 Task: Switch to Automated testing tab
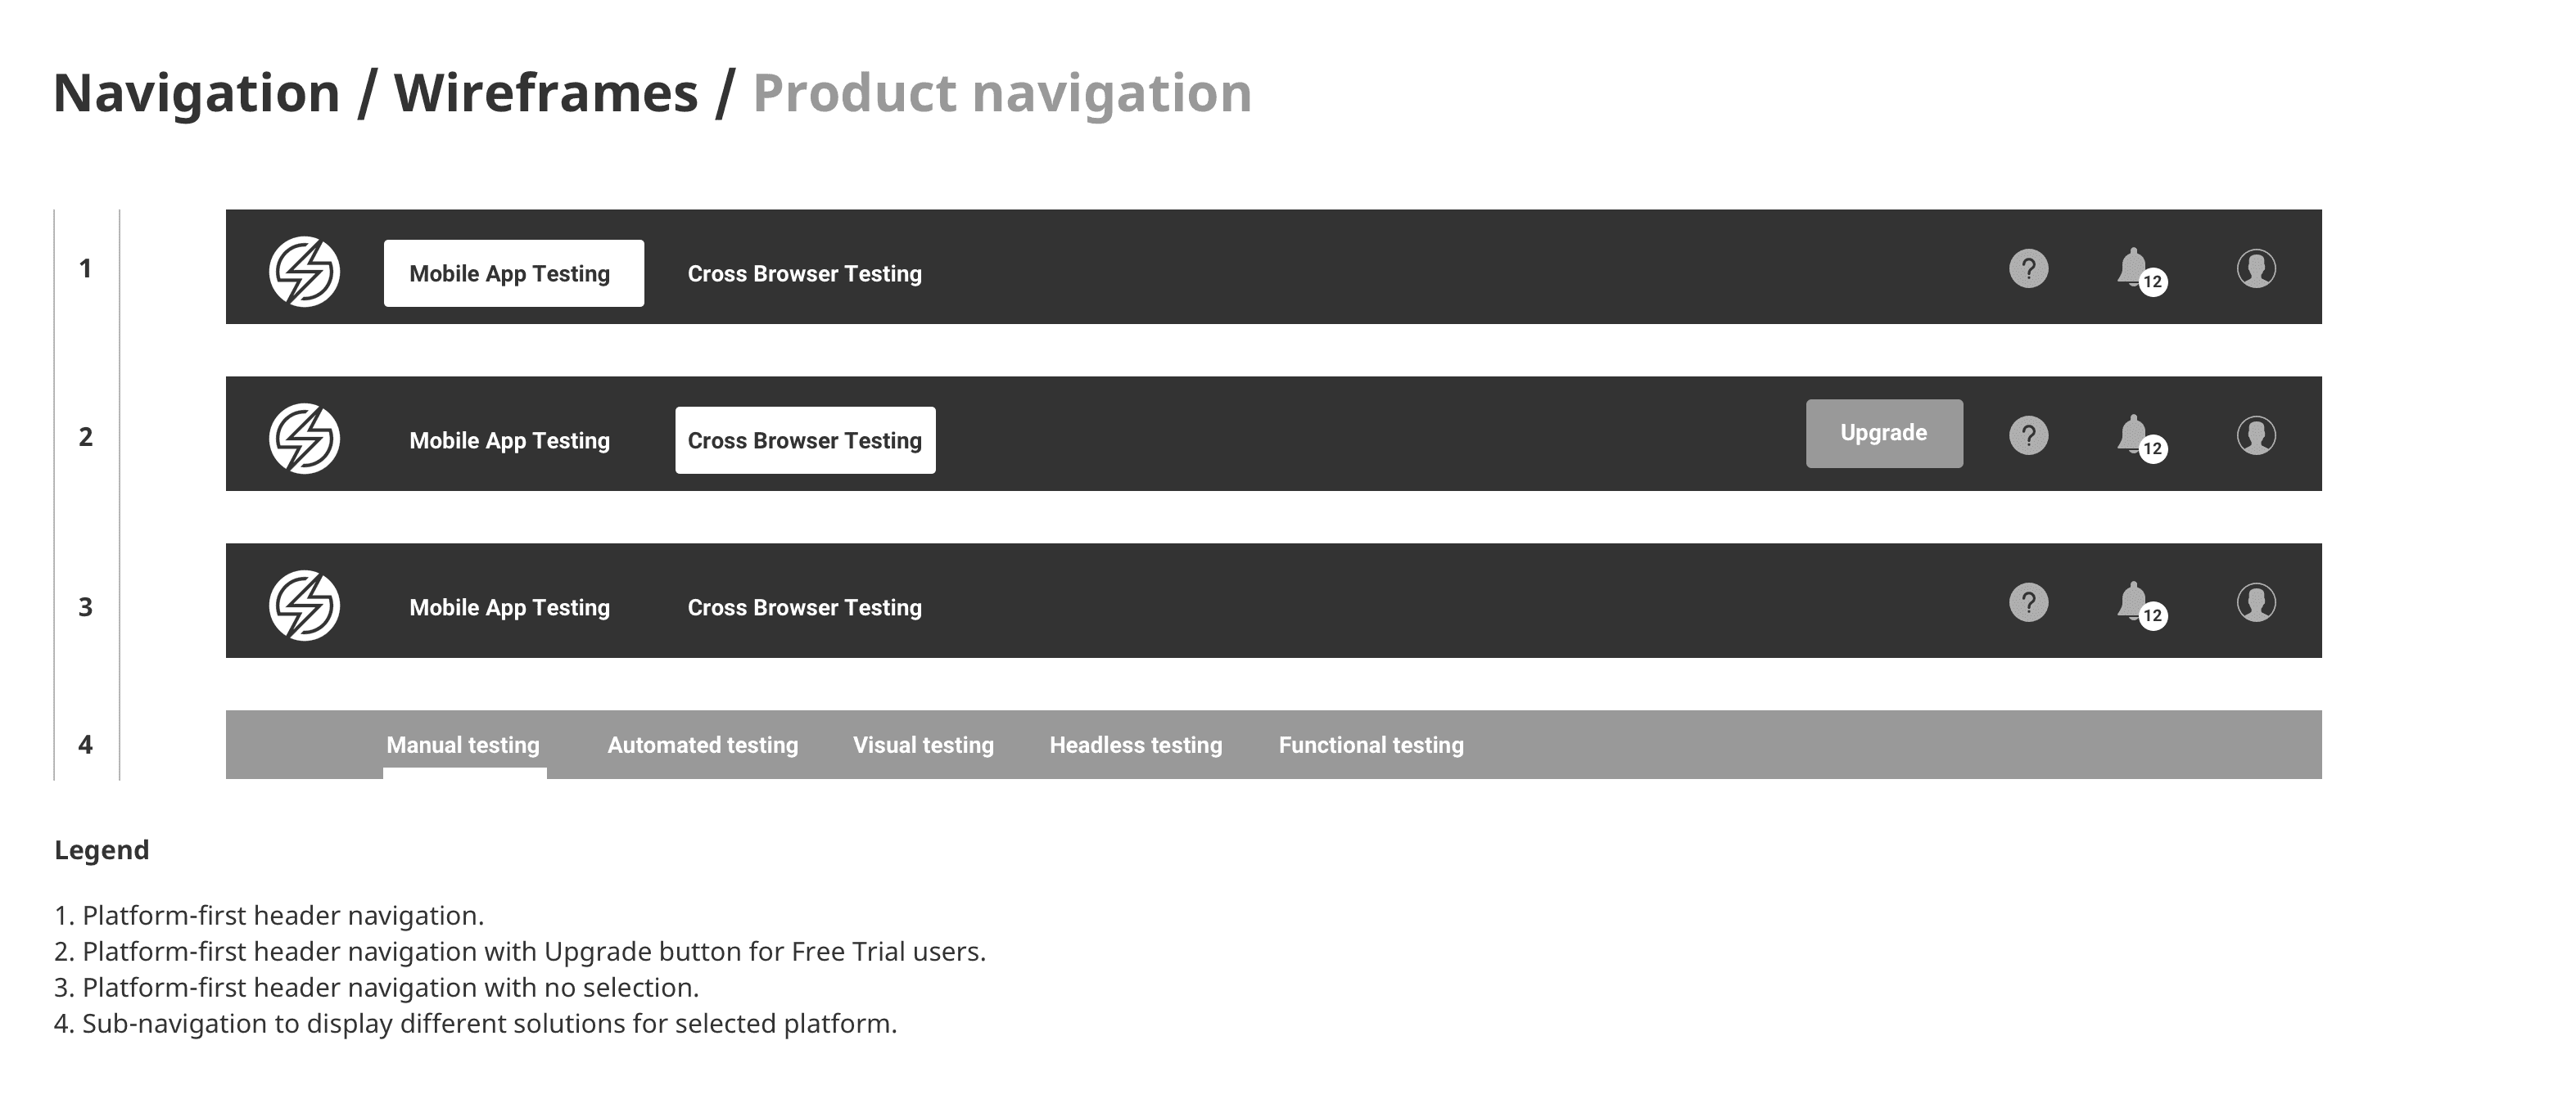703,745
